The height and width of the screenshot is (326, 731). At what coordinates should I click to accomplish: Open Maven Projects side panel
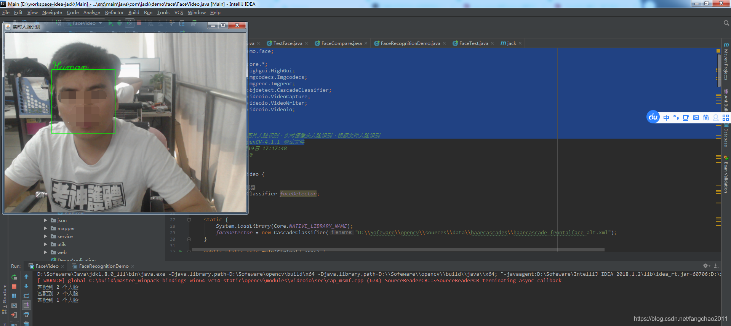pyautogui.click(x=726, y=61)
